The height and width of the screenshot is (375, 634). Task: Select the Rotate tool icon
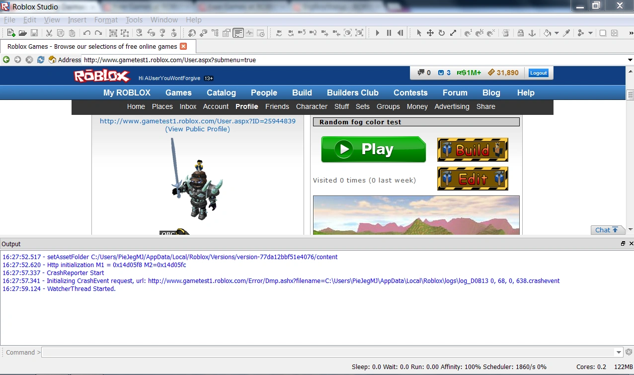[x=442, y=33]
